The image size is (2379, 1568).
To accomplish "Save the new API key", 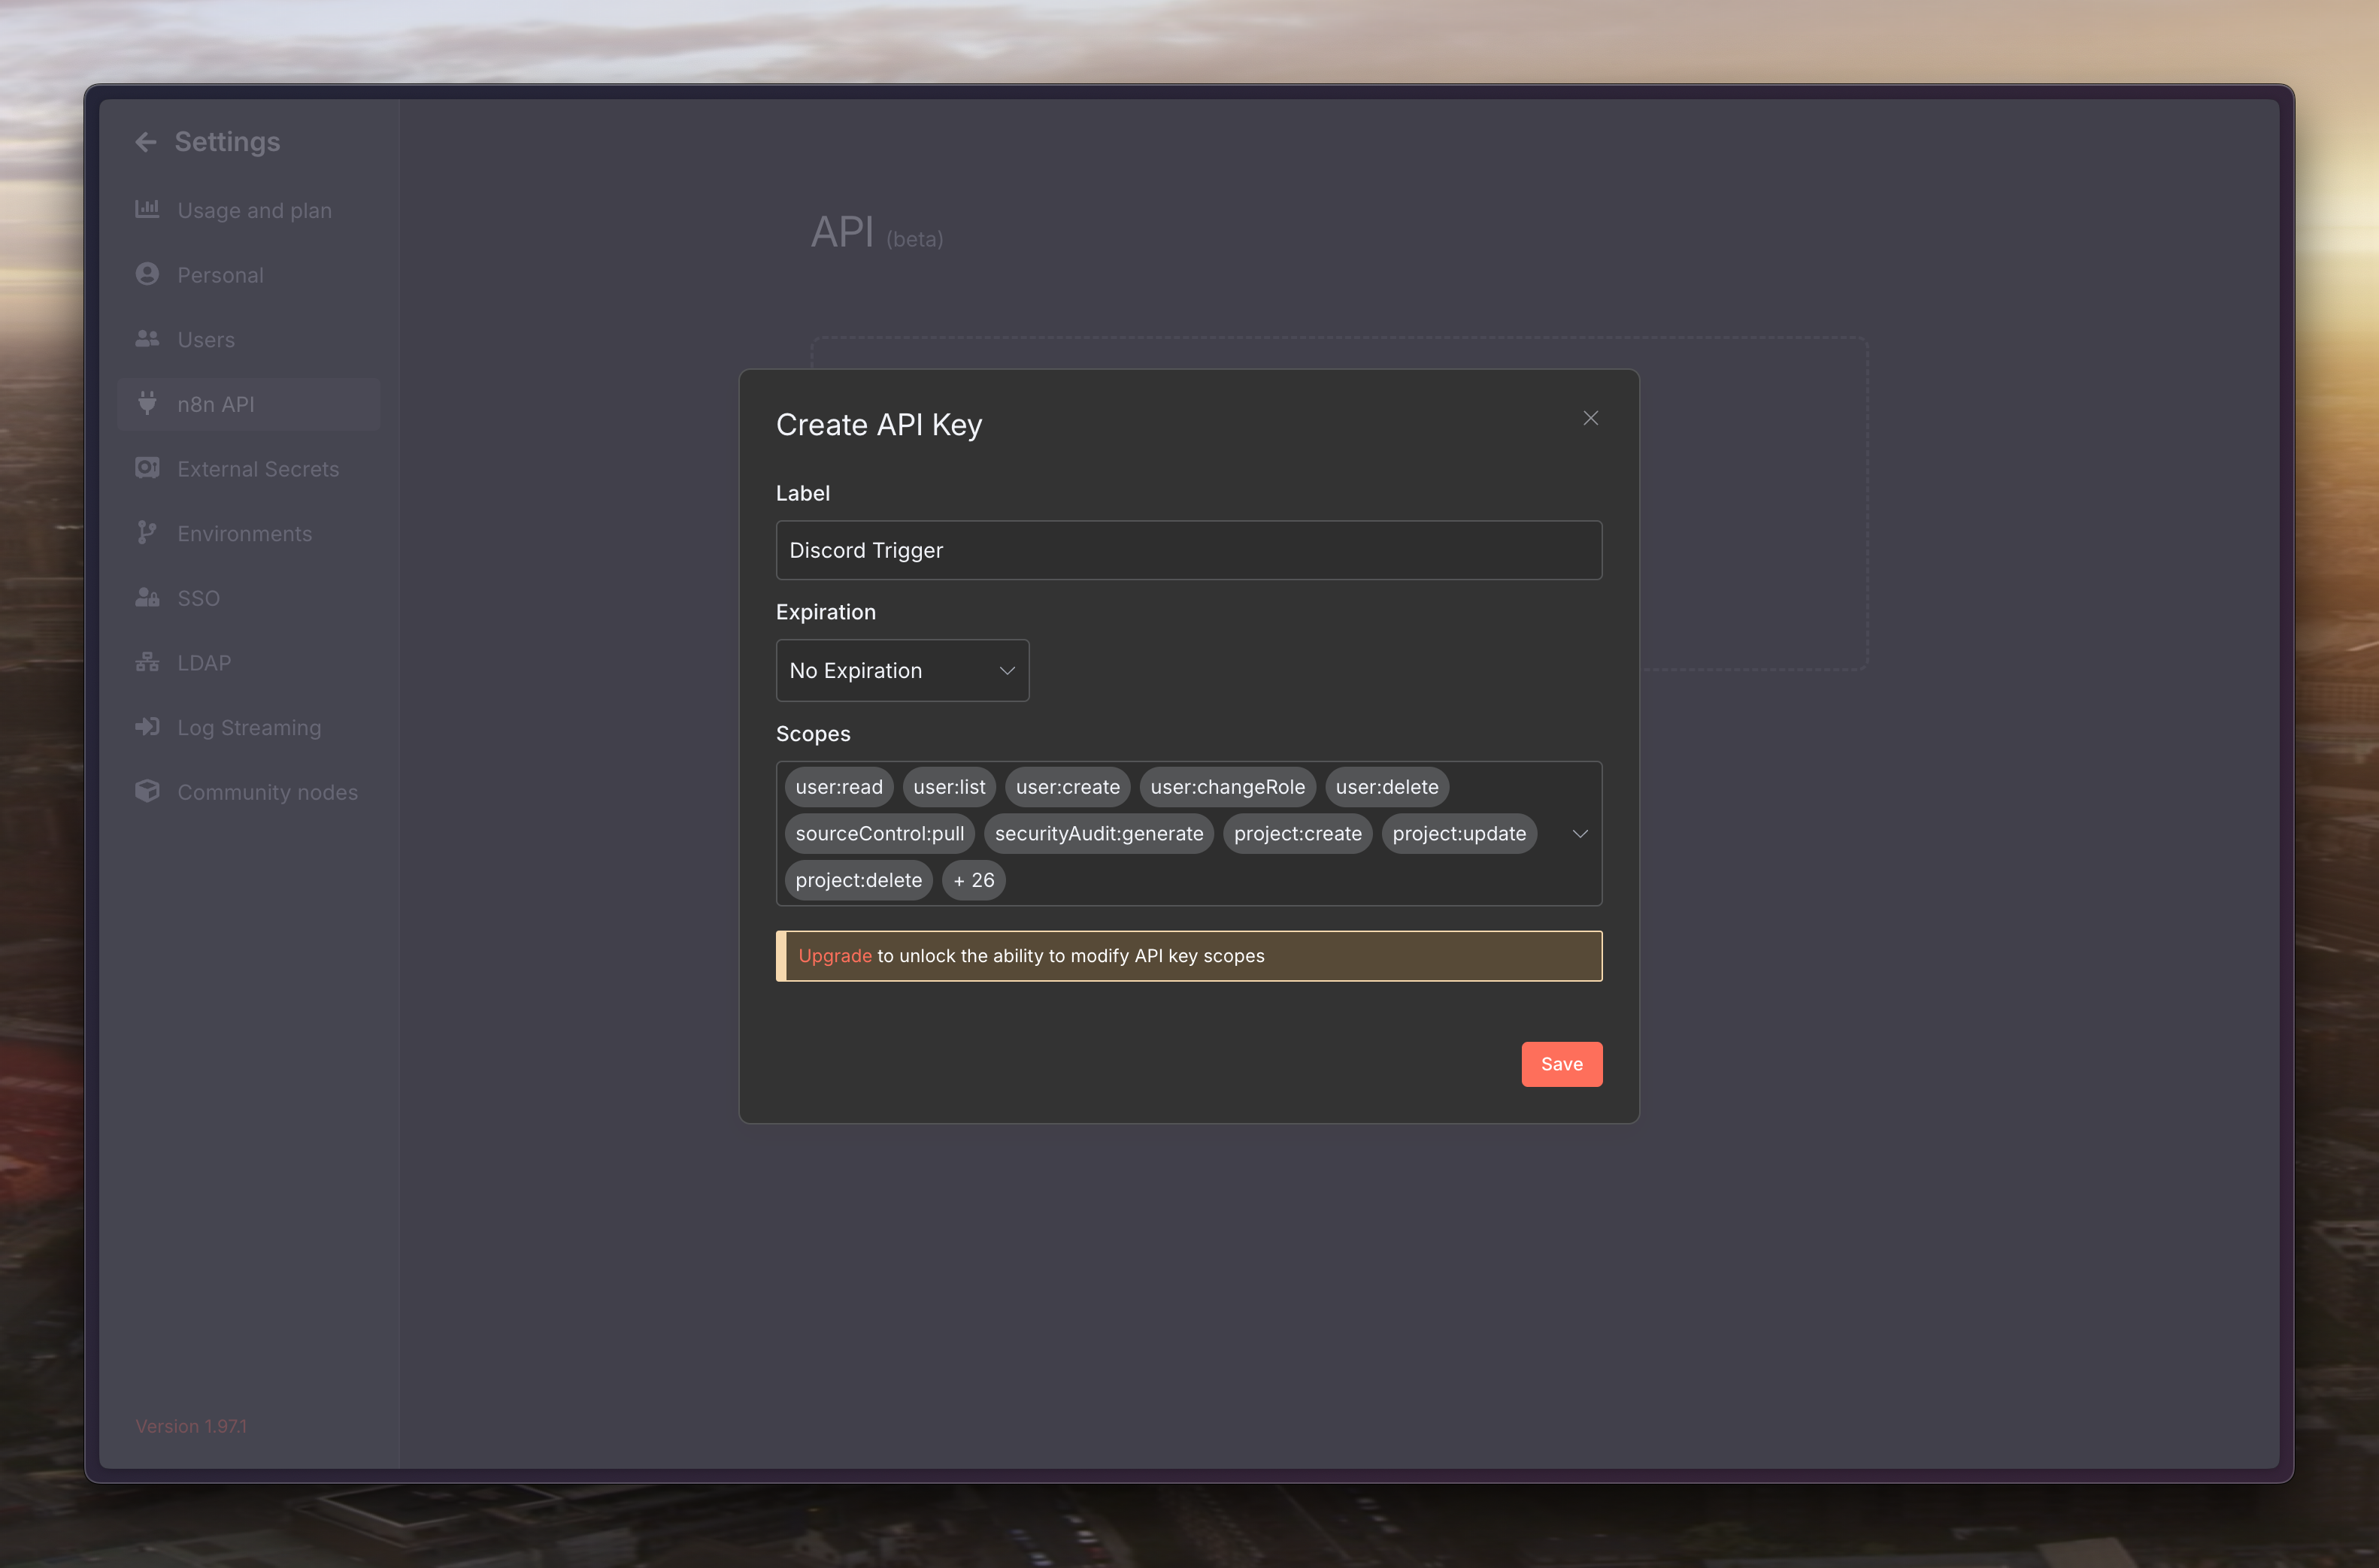I will (x=1560, y=1064).
